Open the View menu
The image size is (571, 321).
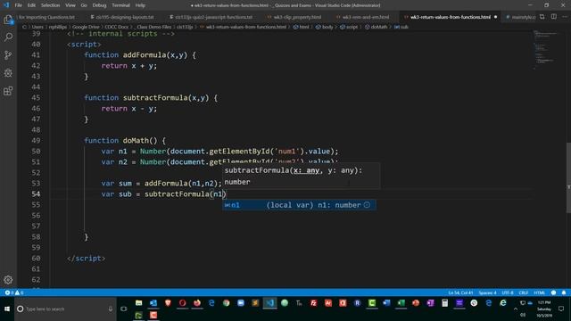click(x=70, y=5)
